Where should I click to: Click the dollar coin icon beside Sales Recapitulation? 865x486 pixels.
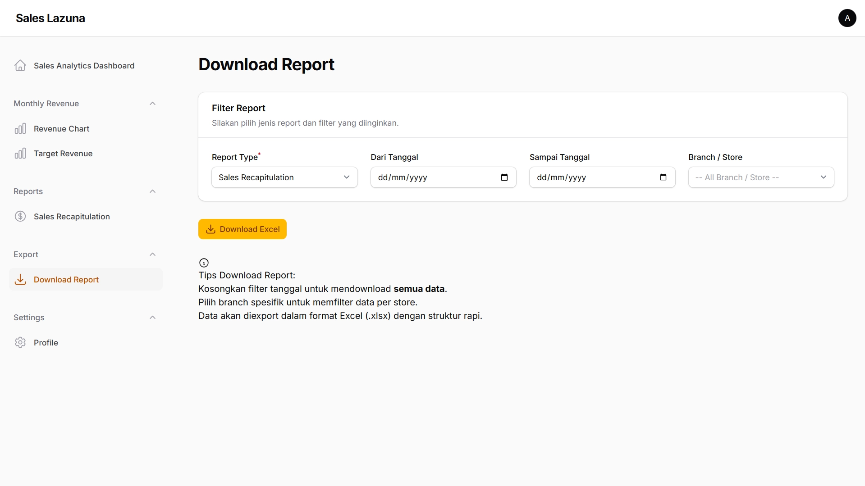(20, 216)
